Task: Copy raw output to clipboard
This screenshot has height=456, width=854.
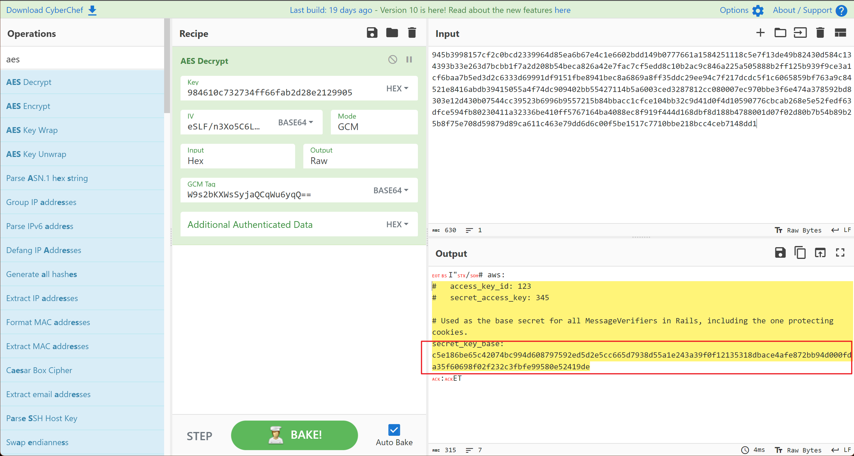Action: pyautogui.click(x=800, y=253)
